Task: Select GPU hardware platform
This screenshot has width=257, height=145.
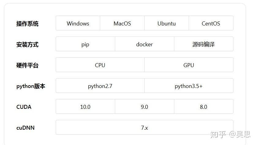Action: click(x=189, y=65)
